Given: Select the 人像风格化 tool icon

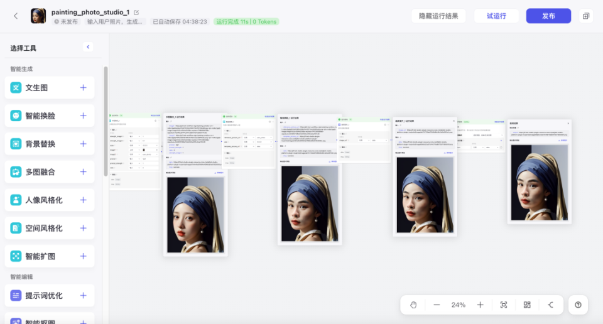Looking at the screenshot, I should 16,200.
